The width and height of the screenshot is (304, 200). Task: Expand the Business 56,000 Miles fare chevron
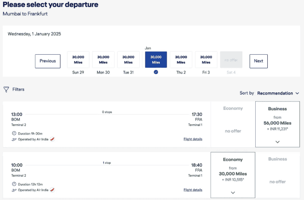click(x=277, y=142)
